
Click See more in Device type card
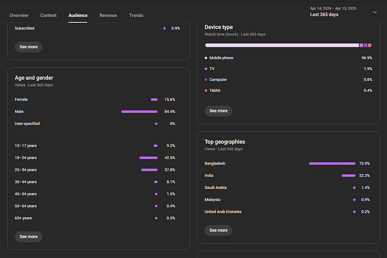(x=218, y=111)
